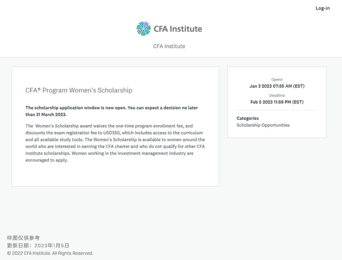Click the 样图仅供参考 watermark text

[23, 238]
